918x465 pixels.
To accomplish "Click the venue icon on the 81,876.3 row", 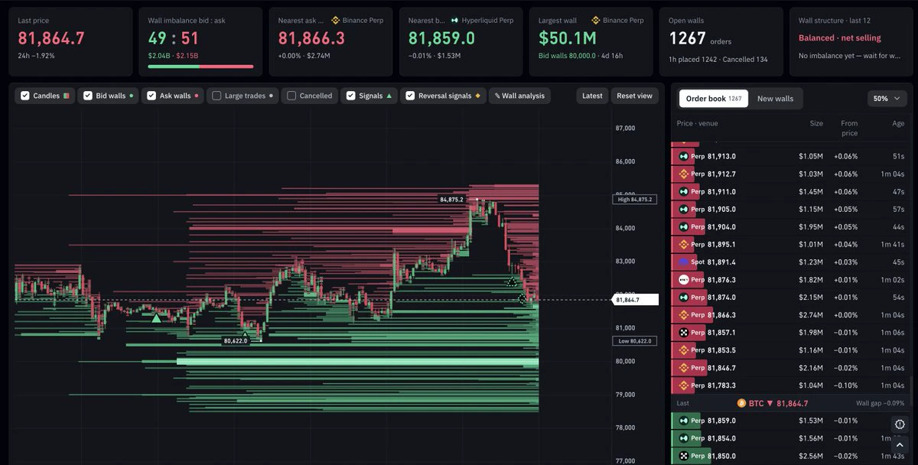I will pos(684,279).
